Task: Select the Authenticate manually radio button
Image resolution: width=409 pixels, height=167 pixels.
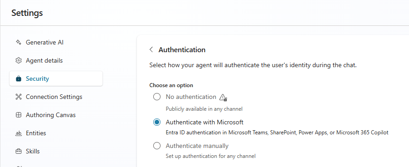Action: pyautogui.click(x=157, y=146)
